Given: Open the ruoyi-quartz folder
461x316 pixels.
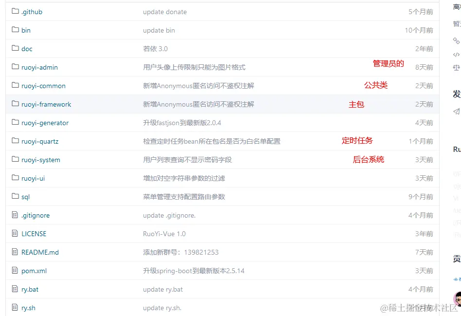Looking at the screenshot, I should [40, 141].
